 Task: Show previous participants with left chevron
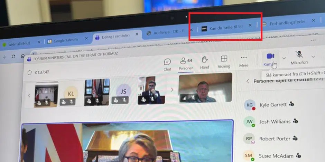point(29,95)
